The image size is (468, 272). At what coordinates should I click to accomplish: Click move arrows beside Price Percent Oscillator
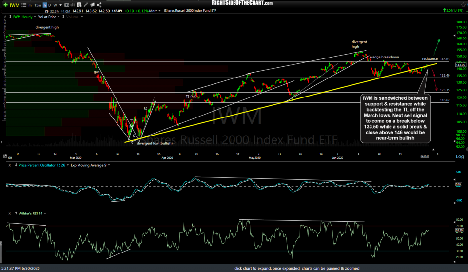(16, 165)
